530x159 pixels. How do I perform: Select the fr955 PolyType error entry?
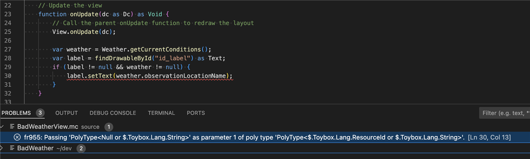point(265,137)
